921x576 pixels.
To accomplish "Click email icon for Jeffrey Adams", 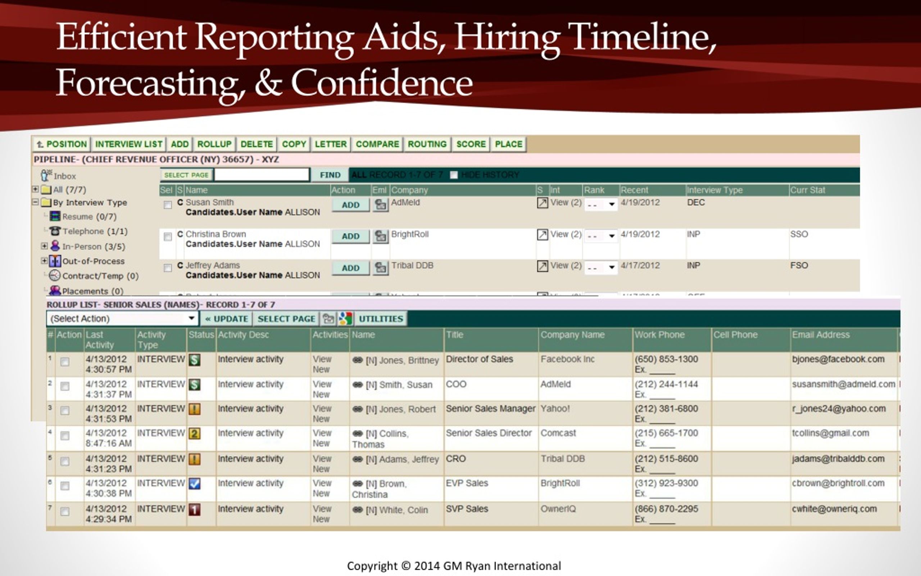I will click(380, 267).
